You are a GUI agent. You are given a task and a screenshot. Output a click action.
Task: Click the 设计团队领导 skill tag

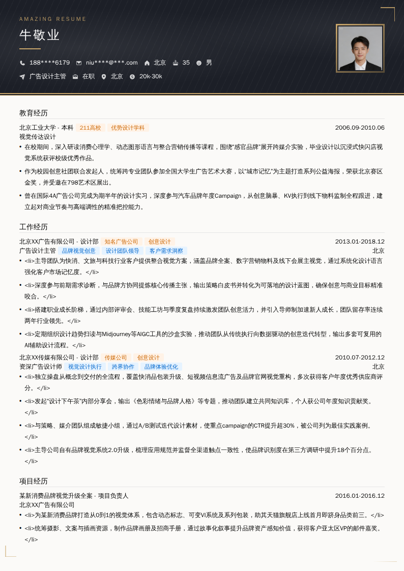(x=123, y=251)
